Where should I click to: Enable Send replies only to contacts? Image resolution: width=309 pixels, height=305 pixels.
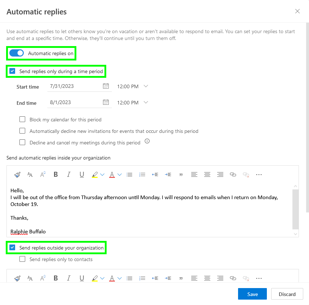pos(22,259)
